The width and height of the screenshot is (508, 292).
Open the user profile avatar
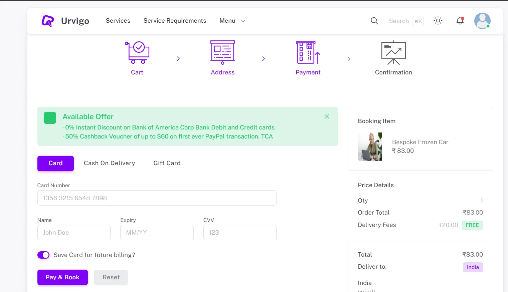pyautogui.click(x=482, y=21)
